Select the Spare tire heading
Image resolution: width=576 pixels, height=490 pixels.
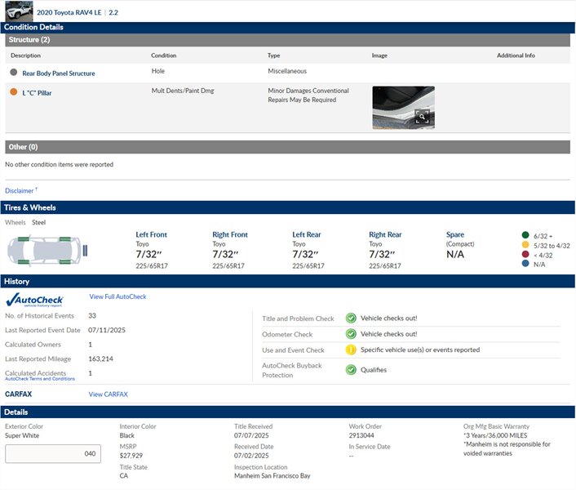[x=455, y=234]
